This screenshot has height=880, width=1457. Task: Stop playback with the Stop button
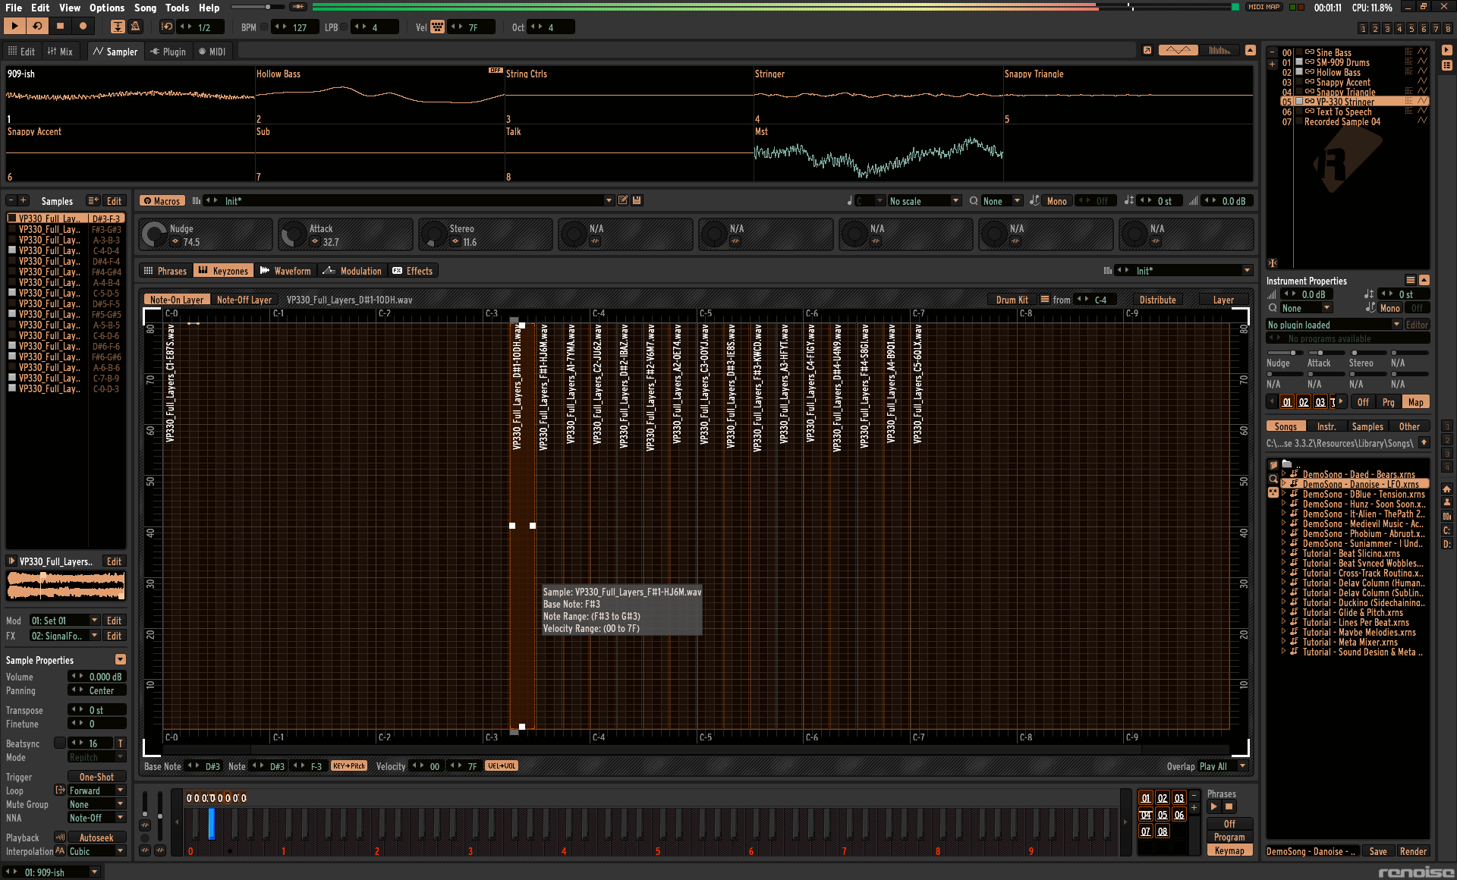(x=60, y=27)
